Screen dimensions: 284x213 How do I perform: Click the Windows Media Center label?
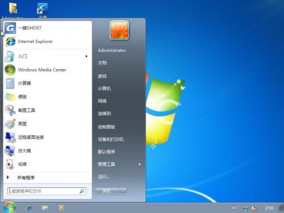(x=42, y=70)
